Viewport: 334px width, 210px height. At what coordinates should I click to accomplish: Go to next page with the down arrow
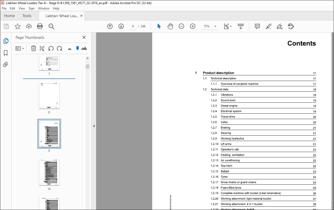(121, 26)
